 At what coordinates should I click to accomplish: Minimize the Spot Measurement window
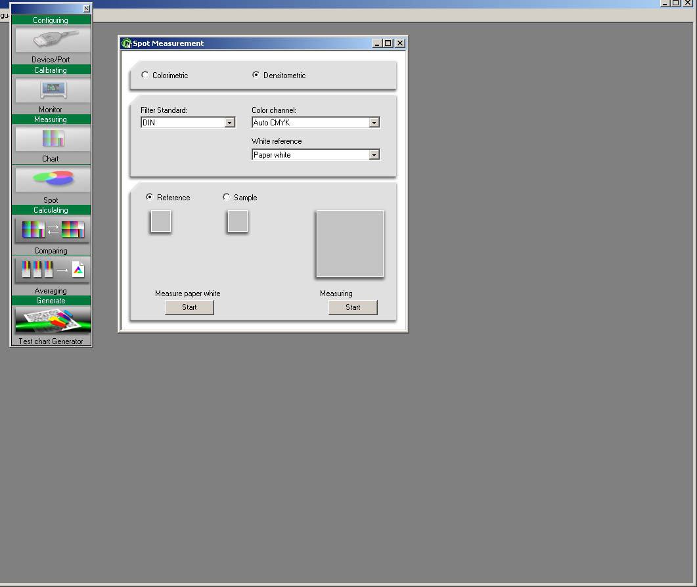377,43
